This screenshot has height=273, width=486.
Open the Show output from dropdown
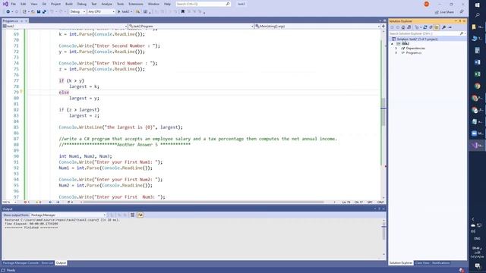click(68, 215)
